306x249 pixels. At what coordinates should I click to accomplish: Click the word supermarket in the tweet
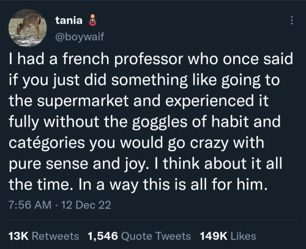[x=83, y=101]
